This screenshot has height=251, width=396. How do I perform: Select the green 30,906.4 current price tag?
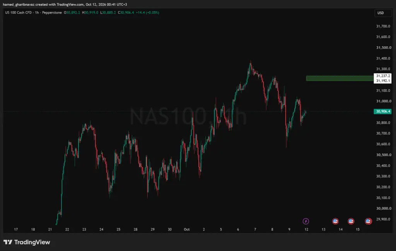pos(382,111)
